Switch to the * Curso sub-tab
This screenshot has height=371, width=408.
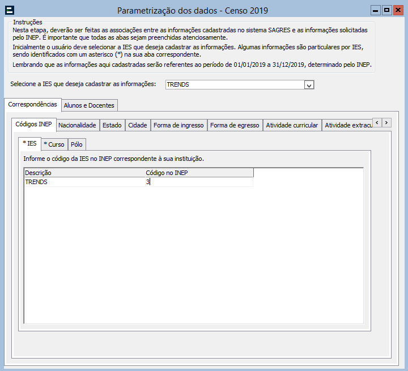coord(54,144)
